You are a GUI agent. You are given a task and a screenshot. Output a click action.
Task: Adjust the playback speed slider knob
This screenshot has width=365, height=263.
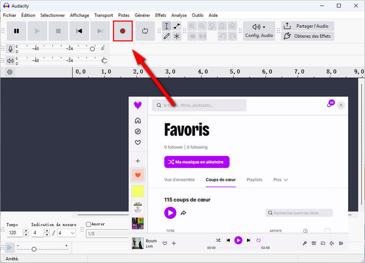pyautogui.click(x=34, y=249)
